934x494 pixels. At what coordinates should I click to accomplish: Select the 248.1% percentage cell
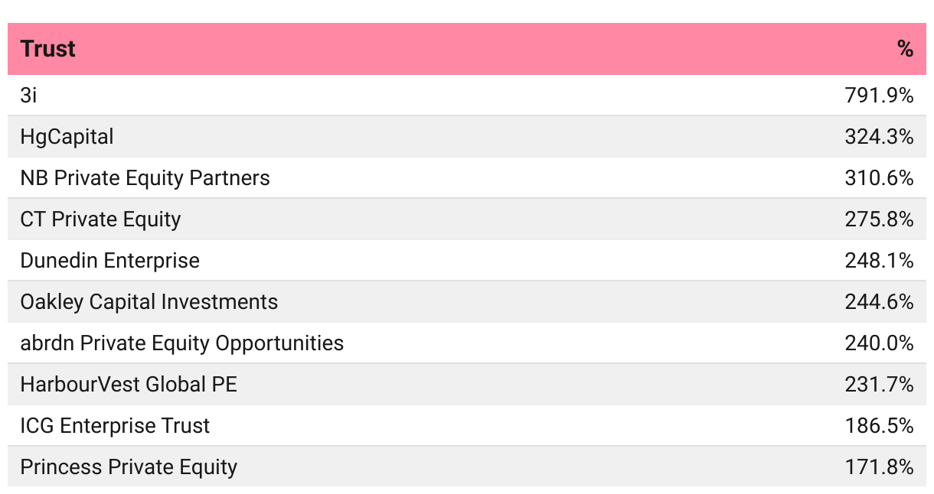pyautogui.click(x=879, y=261)
